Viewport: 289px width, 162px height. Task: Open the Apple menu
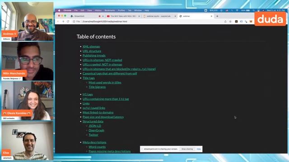[x=59, y=10]
